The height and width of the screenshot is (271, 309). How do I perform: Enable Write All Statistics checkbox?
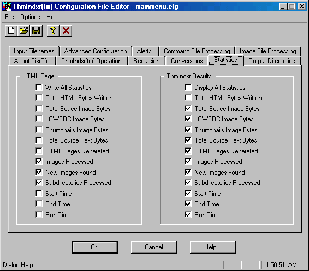pyautogui.click(x=39, y=87)
